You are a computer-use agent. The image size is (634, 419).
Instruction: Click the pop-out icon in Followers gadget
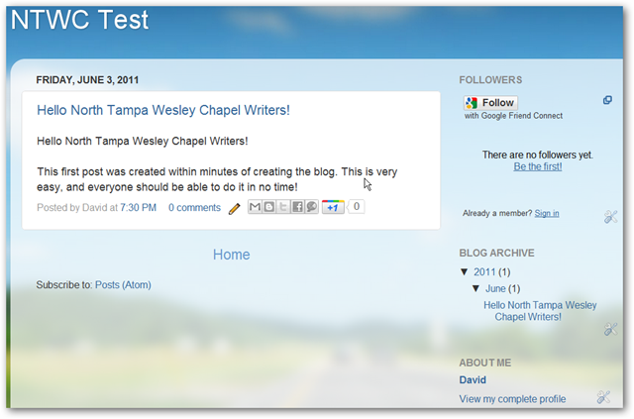point(607,101)
